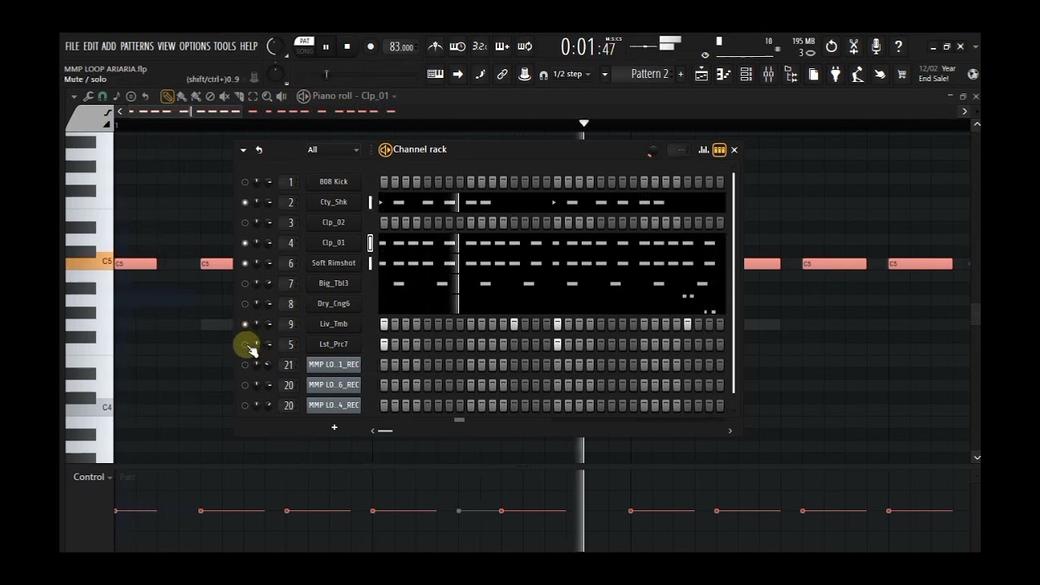The width and height of the screenshot is (1040, 585).
Task: Toggle mute LED for Soft Rimshot channel
Action: [x=245, y=263]
